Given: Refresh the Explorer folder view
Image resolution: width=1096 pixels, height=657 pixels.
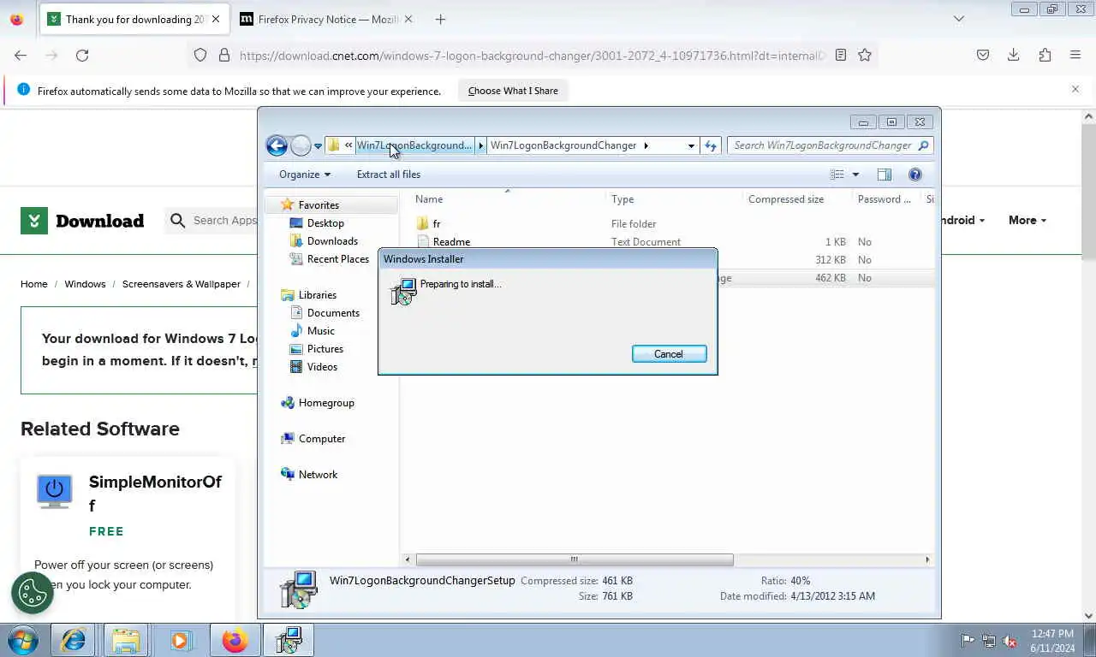Looking at the screenshot, I should [x=711, y=145].
